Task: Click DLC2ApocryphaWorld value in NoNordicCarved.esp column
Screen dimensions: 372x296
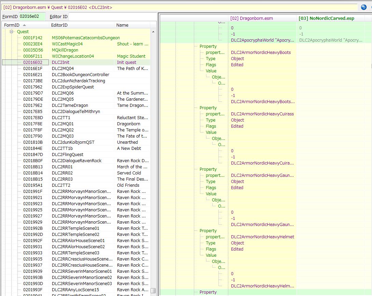Action: pos(331,40)
